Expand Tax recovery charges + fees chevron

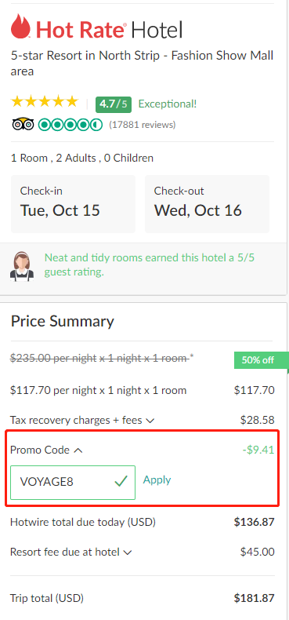point(150,421)
